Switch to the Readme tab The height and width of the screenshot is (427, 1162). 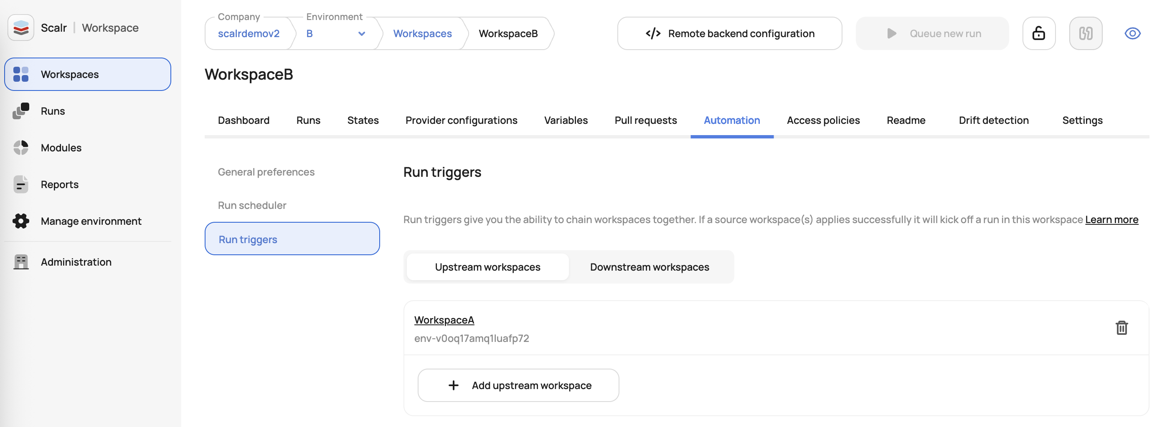coord(906,121)
